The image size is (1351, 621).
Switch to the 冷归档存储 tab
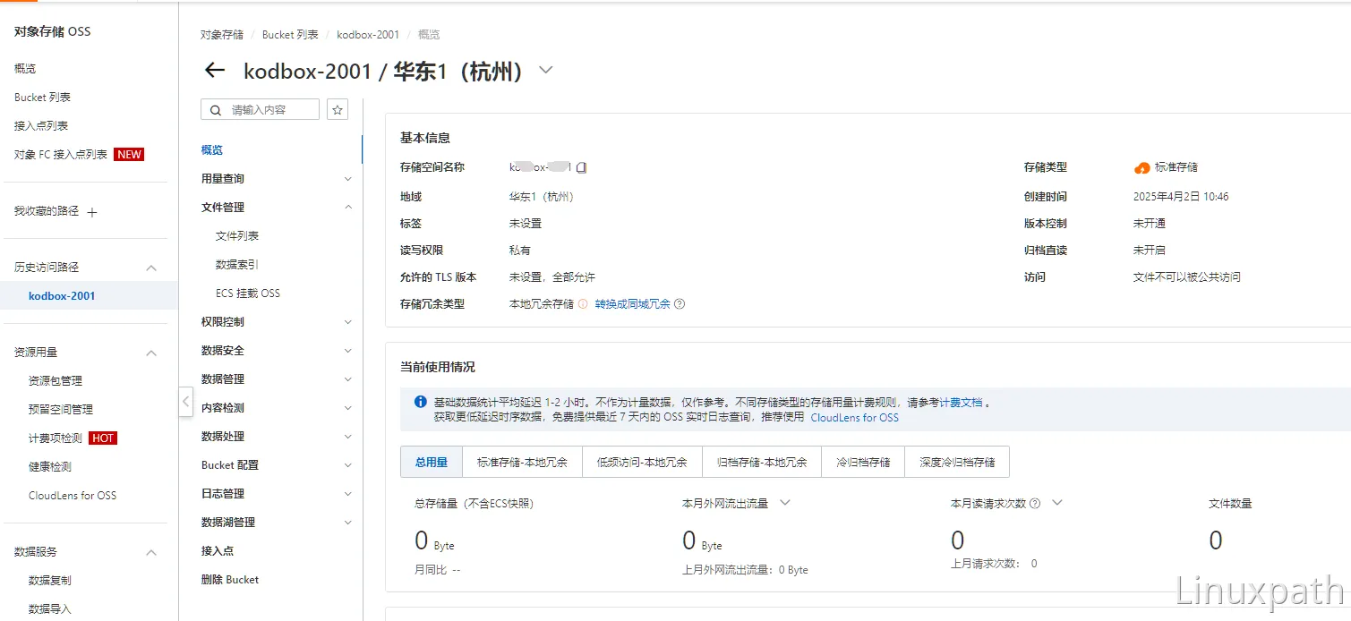[863, 463]
